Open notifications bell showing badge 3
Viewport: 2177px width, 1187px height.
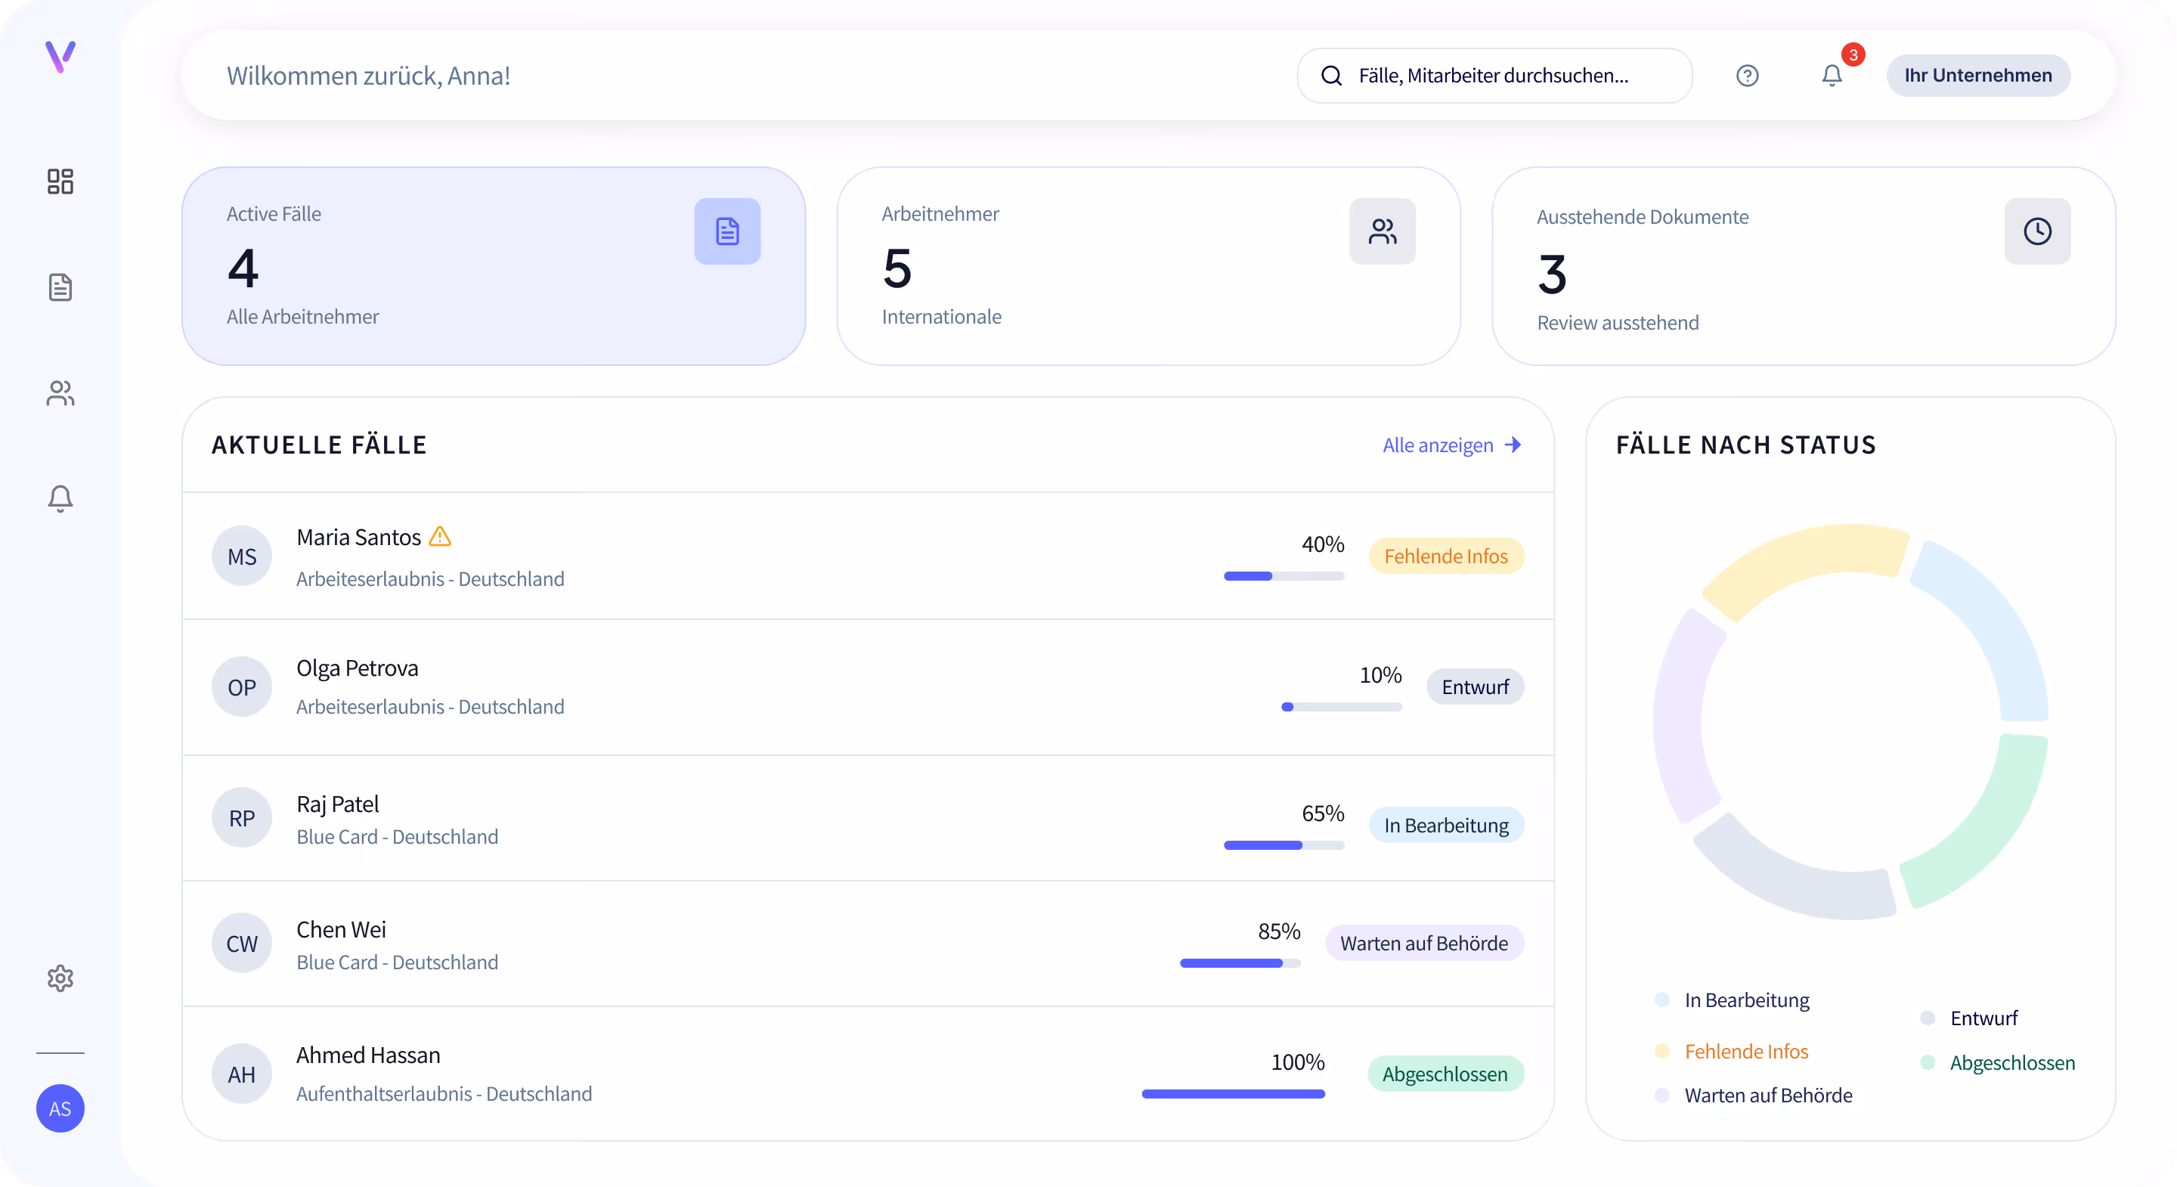click(1831, 76)
